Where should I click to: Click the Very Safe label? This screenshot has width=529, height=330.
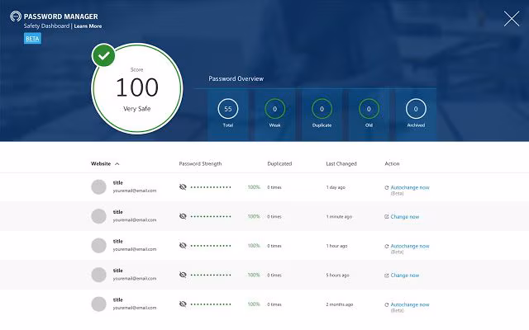[137, 109]
